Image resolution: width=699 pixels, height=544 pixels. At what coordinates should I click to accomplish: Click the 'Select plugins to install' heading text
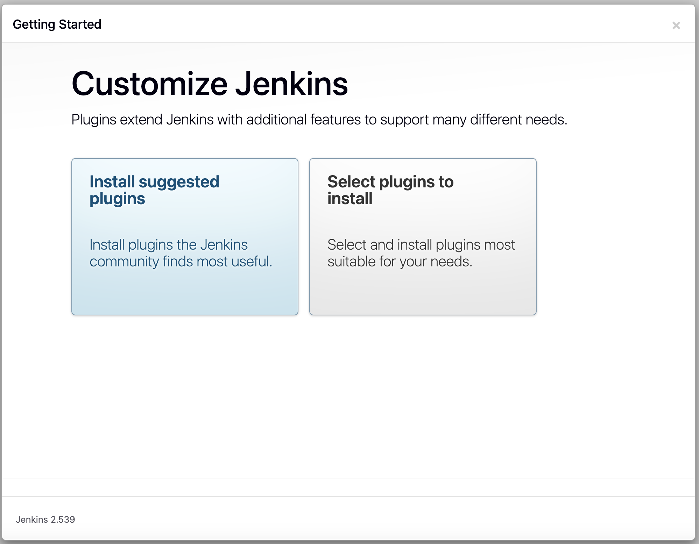click(390, 182)
